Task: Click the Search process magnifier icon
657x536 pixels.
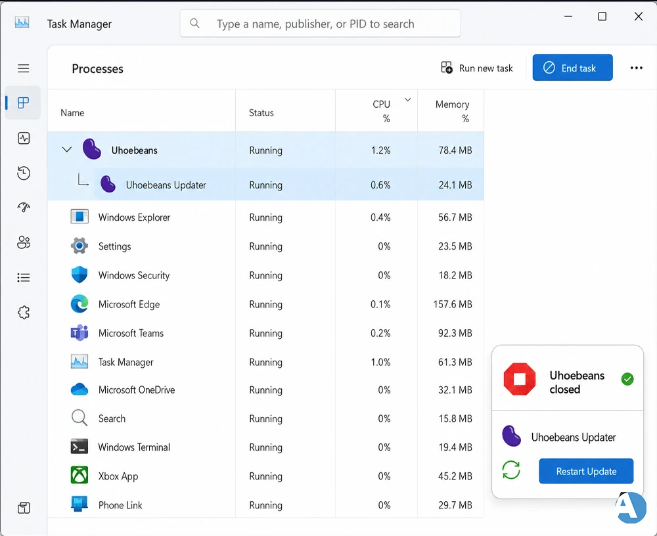Action: coord(79,418)
